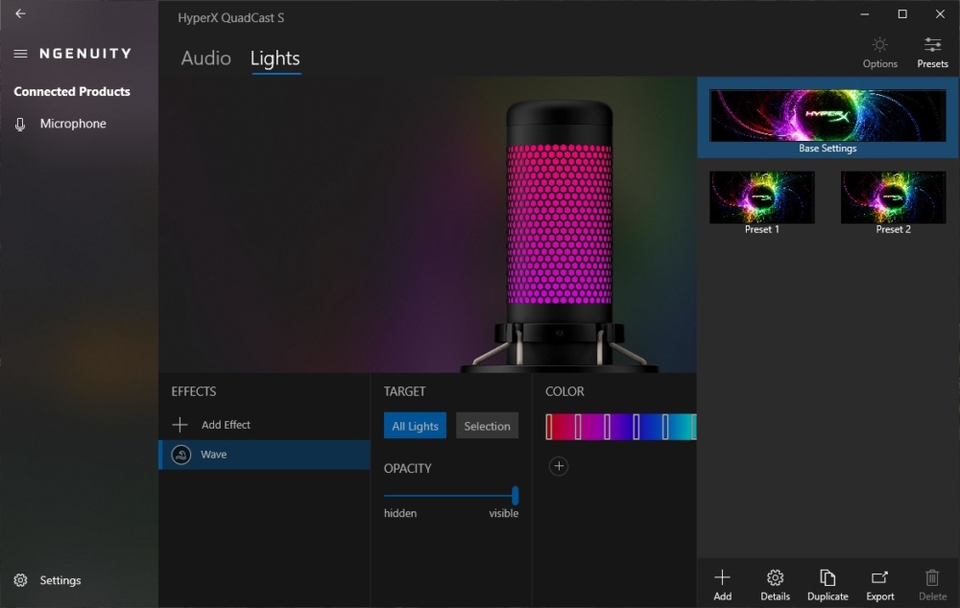Go back with the arrow icon
This screenshot has height=608, width=960.
pos(20,13)
